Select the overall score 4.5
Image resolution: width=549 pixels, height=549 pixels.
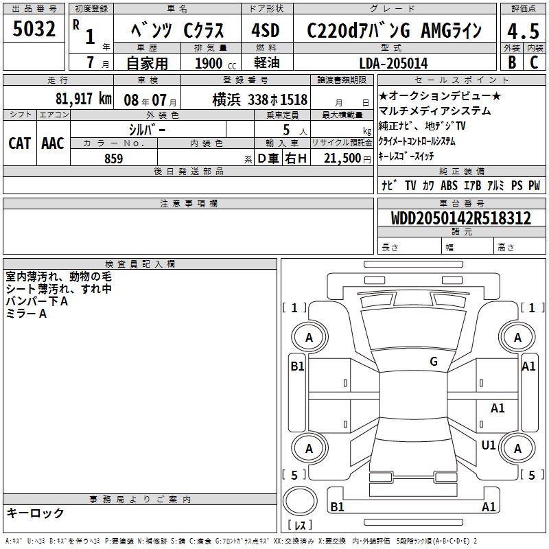[522, 31]
